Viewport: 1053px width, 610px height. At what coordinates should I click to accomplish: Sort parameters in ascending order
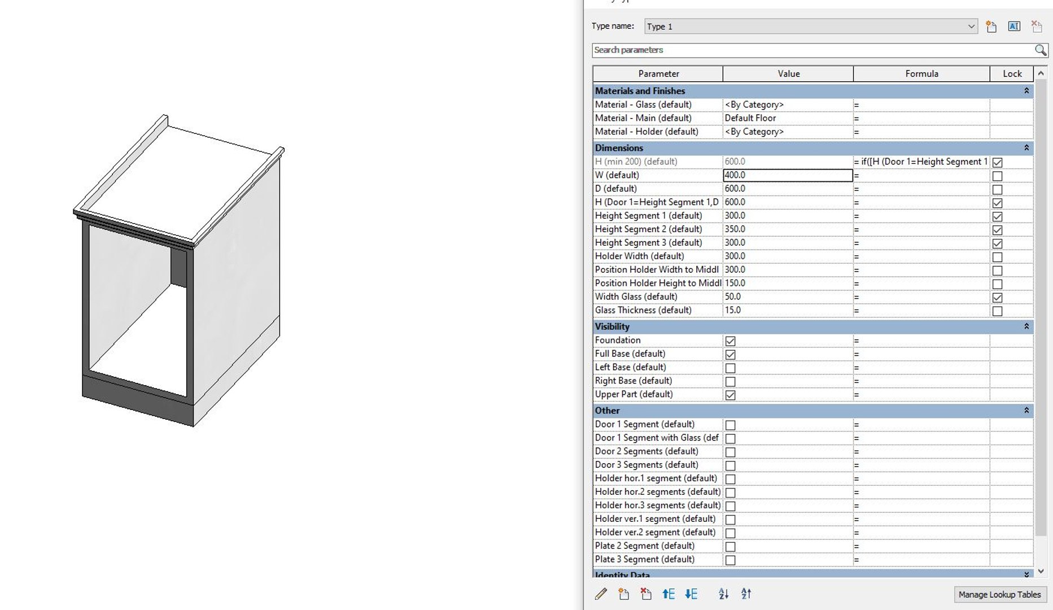723,594
